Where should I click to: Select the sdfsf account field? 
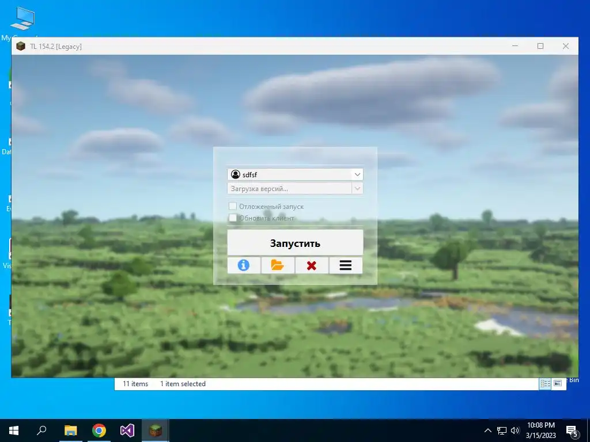[x=296, y=174]
